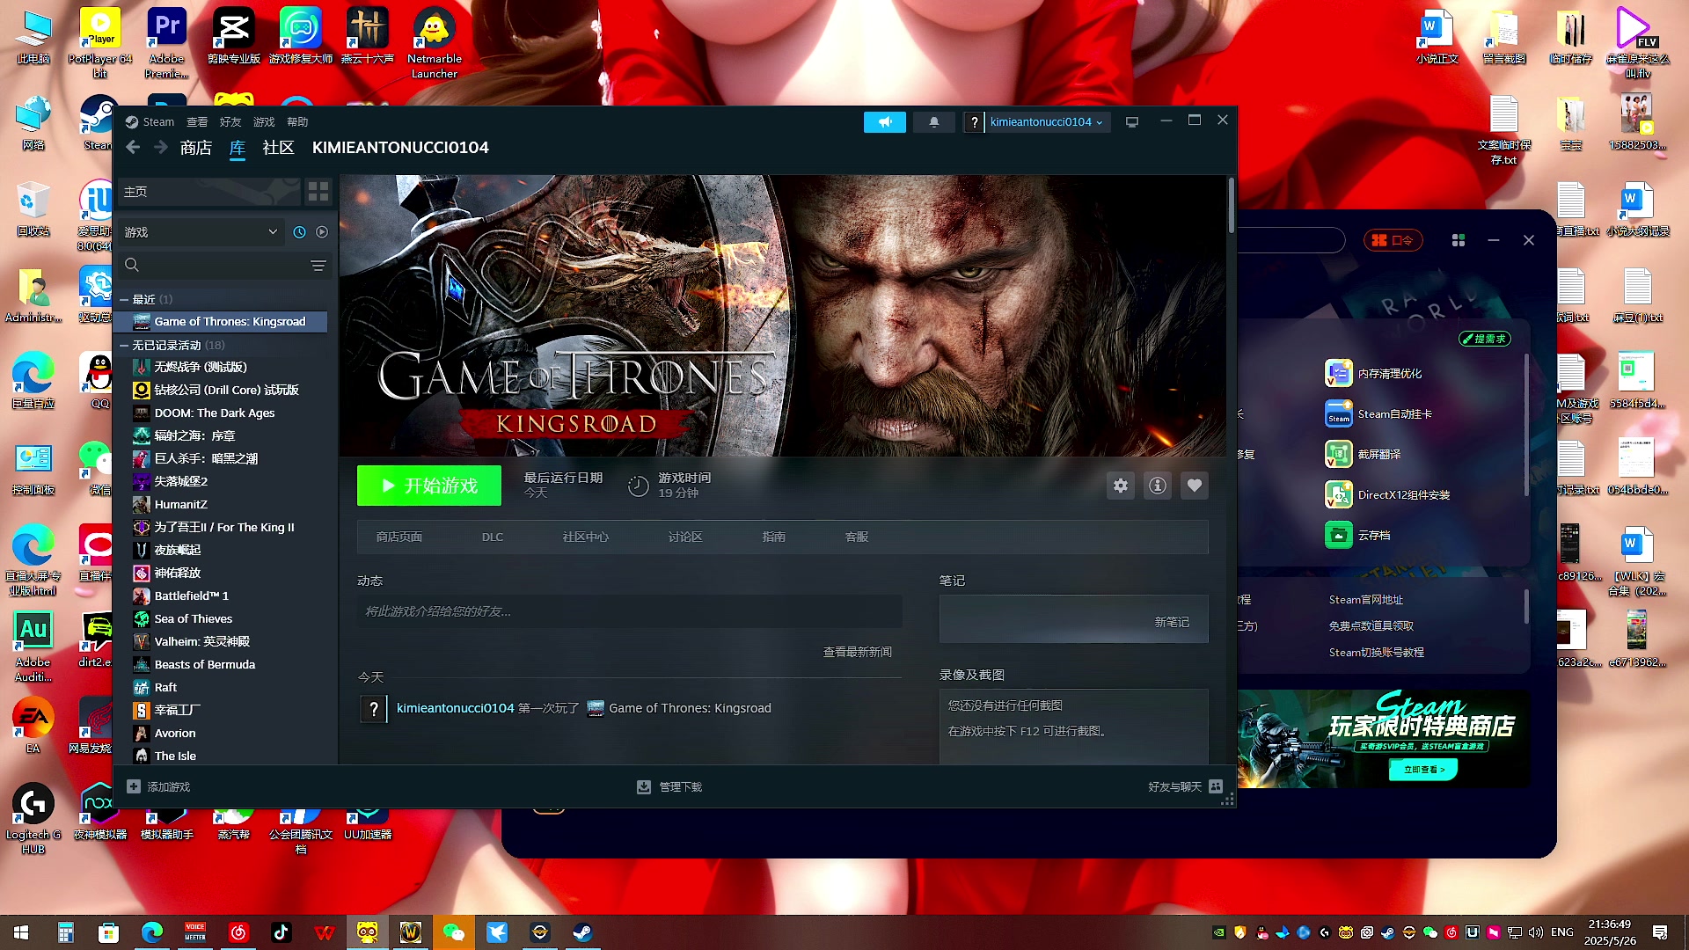Collapse the 最近 section

(x=124, y=300)
